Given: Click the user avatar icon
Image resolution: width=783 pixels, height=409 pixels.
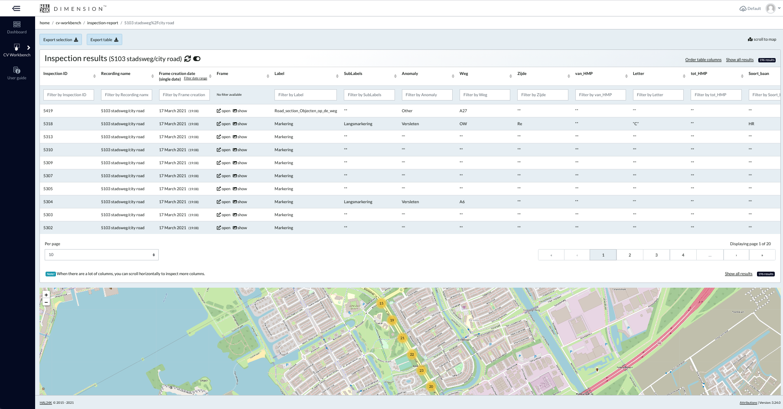Looking at the screenshot, I should click(770, 8).
